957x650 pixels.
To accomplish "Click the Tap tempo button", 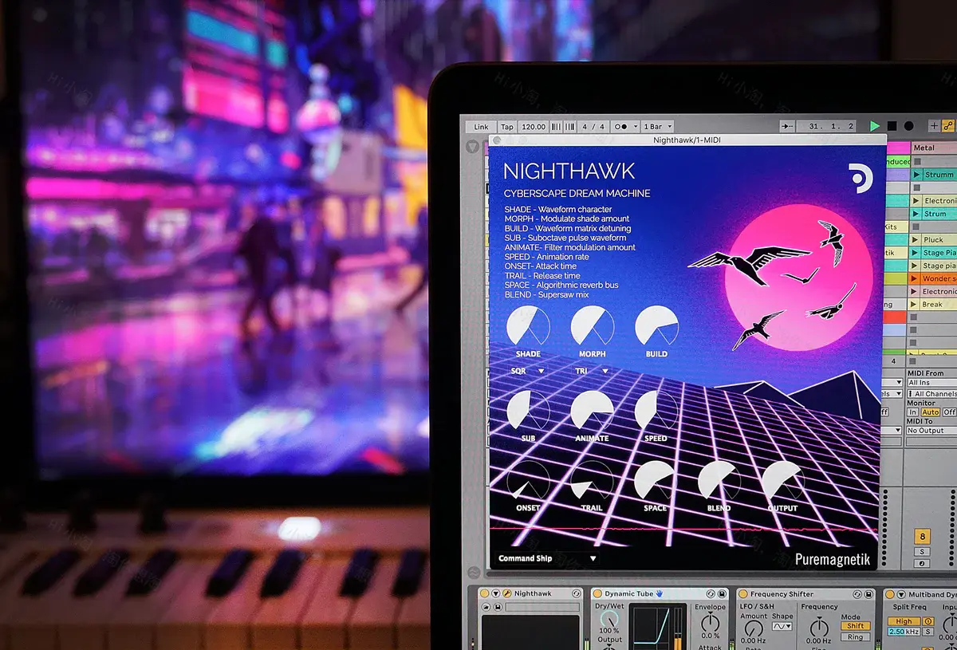I will coord(508,126).
